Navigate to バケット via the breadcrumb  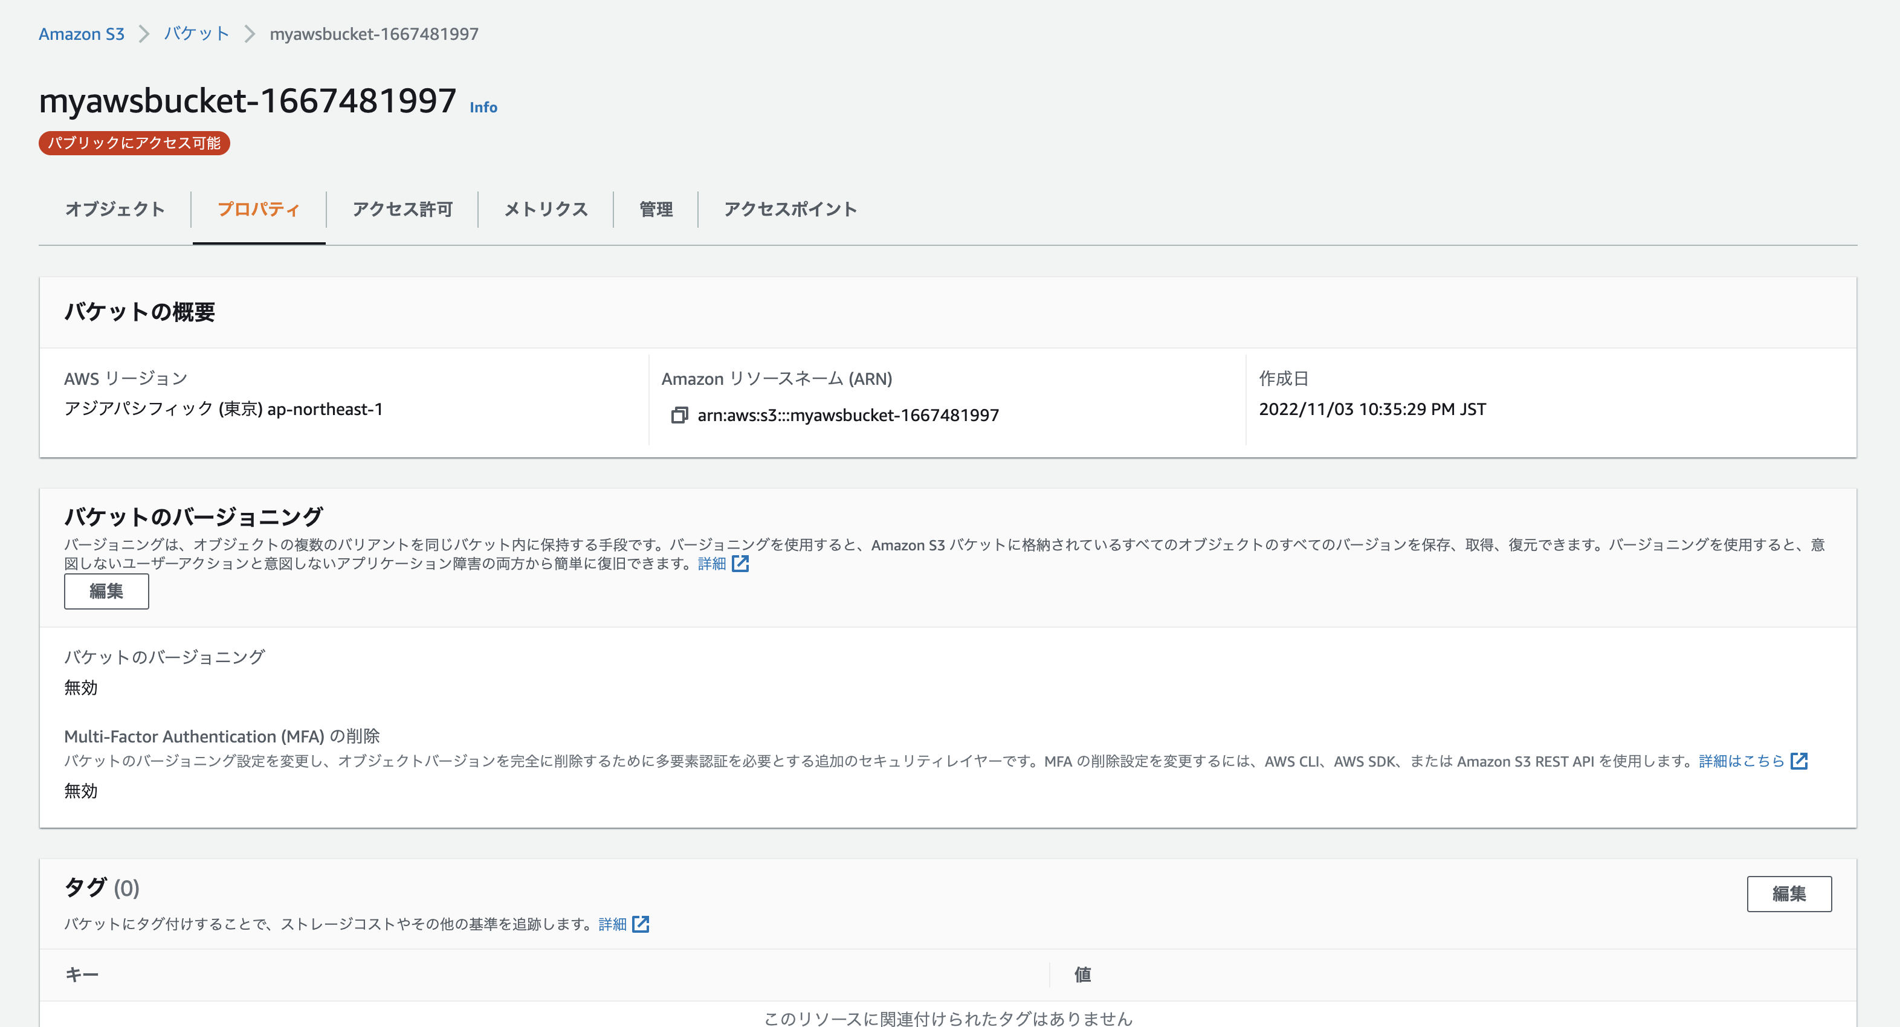pos(195,33)
